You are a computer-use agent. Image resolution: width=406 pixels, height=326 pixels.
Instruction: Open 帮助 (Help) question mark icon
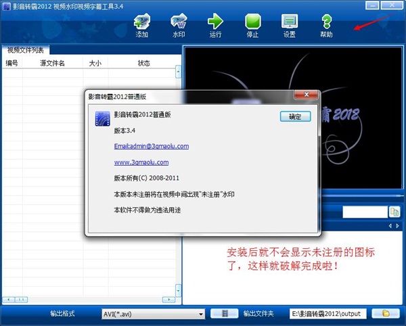coord(327,24)
